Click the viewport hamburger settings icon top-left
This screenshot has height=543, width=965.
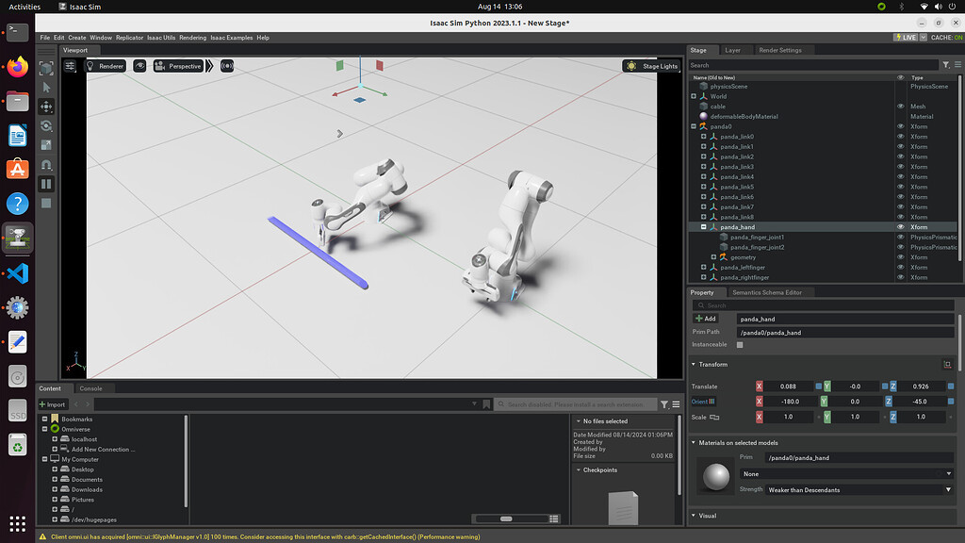71,66
